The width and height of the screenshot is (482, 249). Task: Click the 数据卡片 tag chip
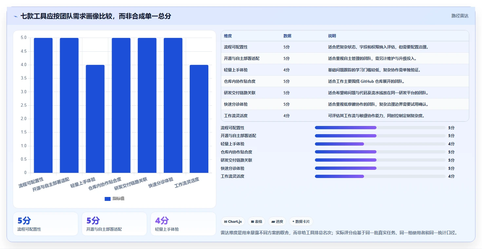point(301,222)
